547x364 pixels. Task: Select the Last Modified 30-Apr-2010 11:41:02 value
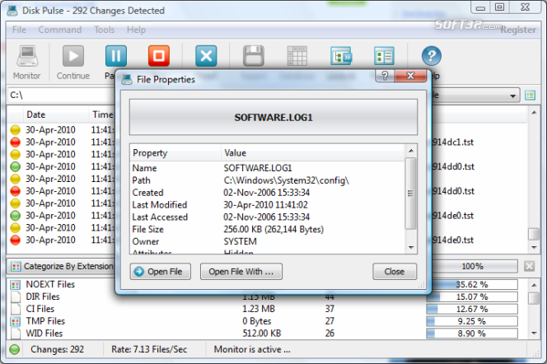[x=265, y=205]
